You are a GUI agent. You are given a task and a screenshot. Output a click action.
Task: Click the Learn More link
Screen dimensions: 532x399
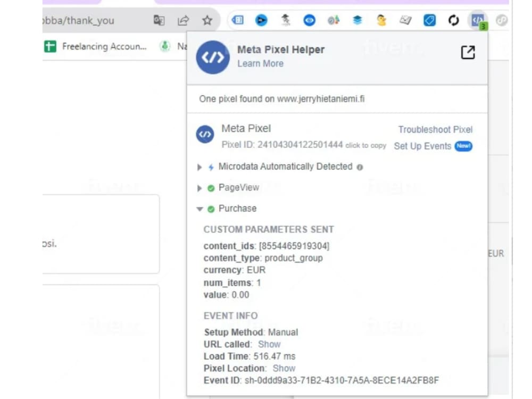[x=261, y=63]
